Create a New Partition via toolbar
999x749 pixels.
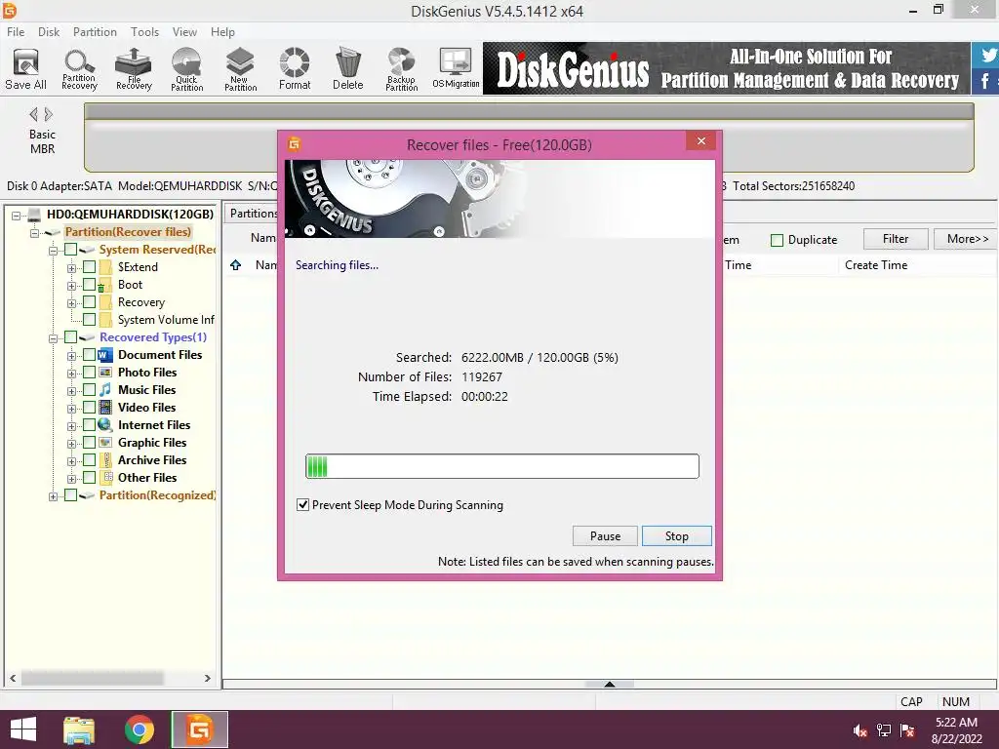pos(240,69)
